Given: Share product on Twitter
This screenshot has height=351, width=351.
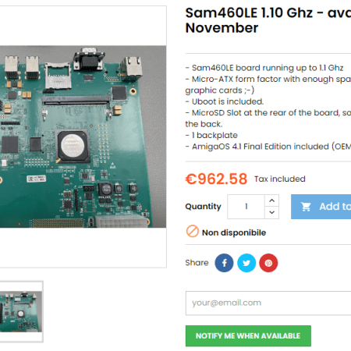Looking at the screenshot, I should pyautogui.click(x=246, y=263).
